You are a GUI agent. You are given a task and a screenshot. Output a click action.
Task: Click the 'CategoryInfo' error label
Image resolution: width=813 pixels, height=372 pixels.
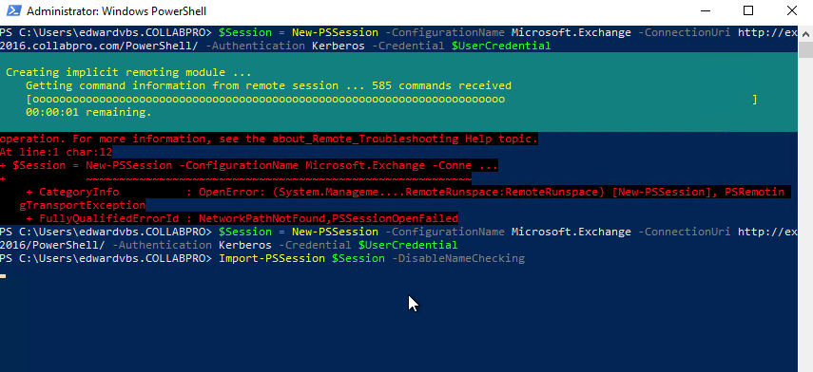click(79, 192)
